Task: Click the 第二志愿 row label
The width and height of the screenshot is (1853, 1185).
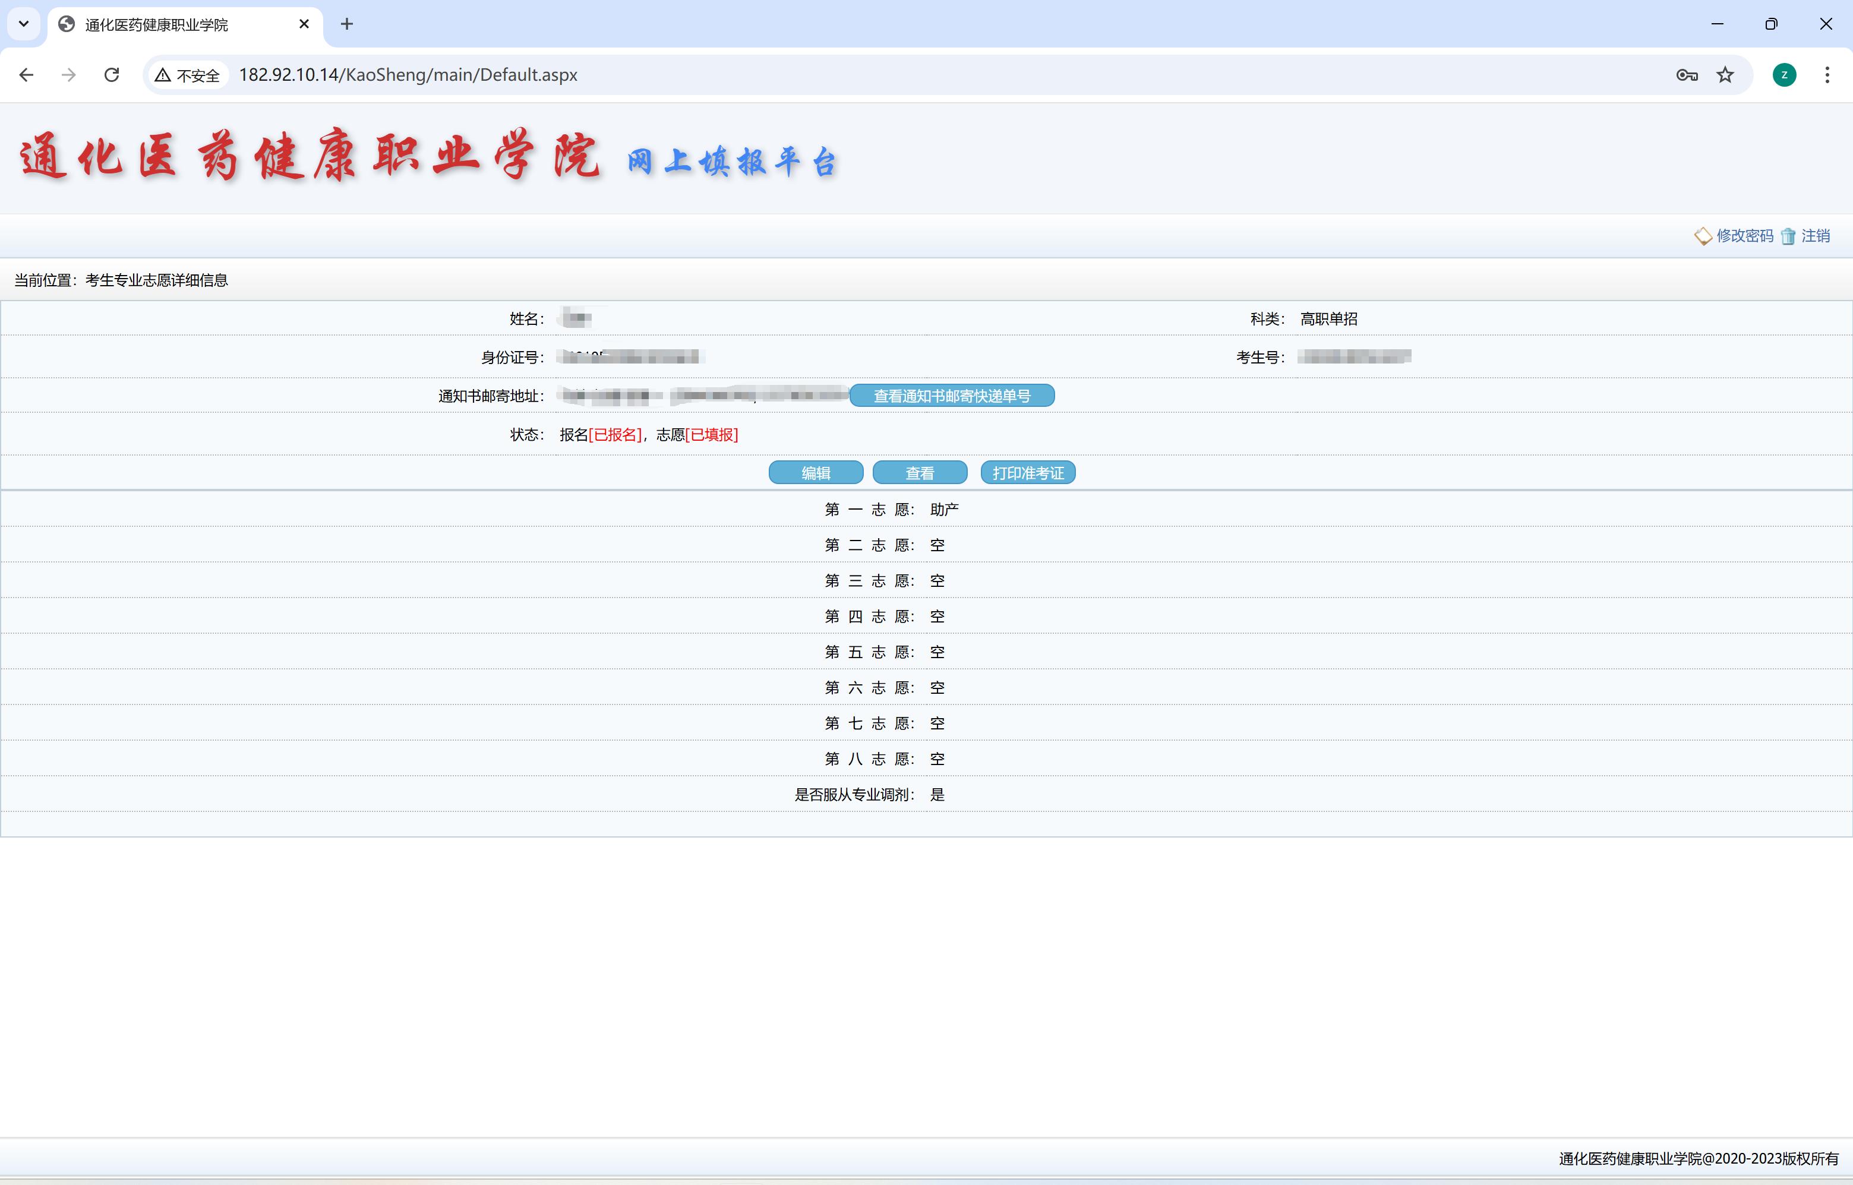Action: pos(870,545)
